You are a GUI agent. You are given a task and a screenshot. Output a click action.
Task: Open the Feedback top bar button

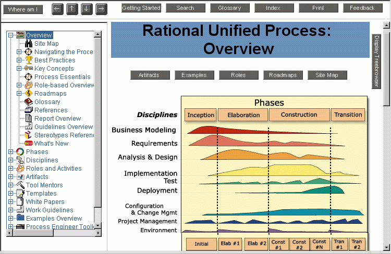(362, 8)
